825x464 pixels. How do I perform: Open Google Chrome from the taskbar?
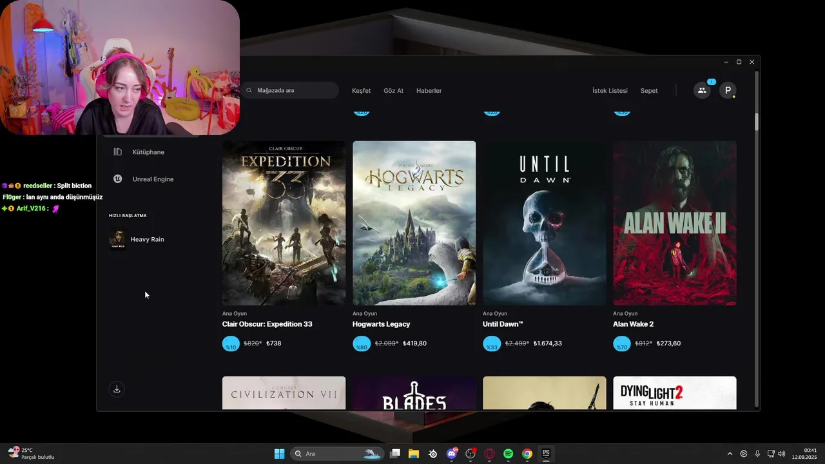click(x=527, y=454)
